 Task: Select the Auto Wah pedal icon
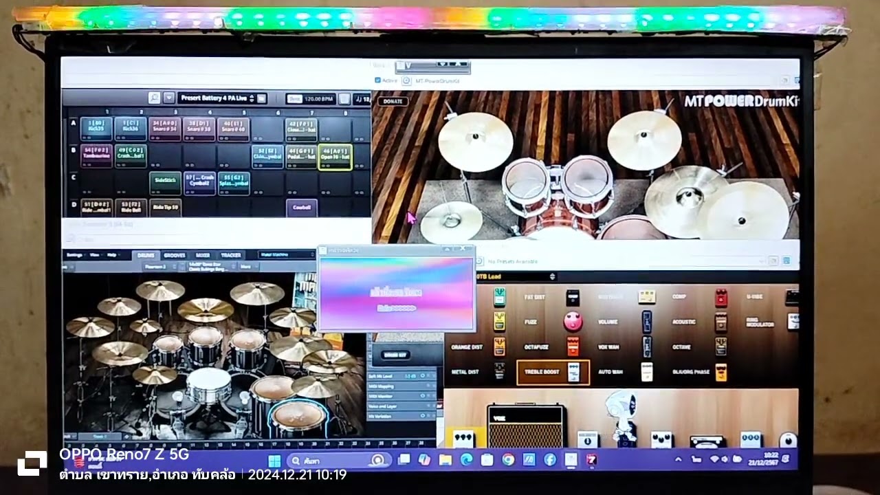[647, 372]
